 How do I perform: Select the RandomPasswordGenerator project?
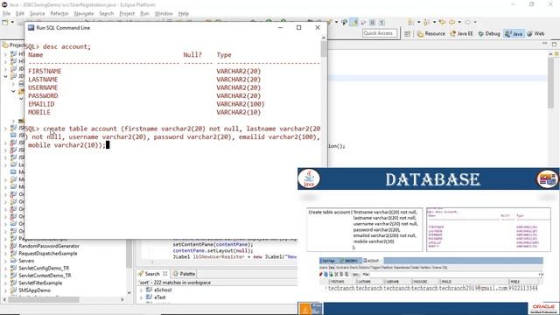[49, 246]
